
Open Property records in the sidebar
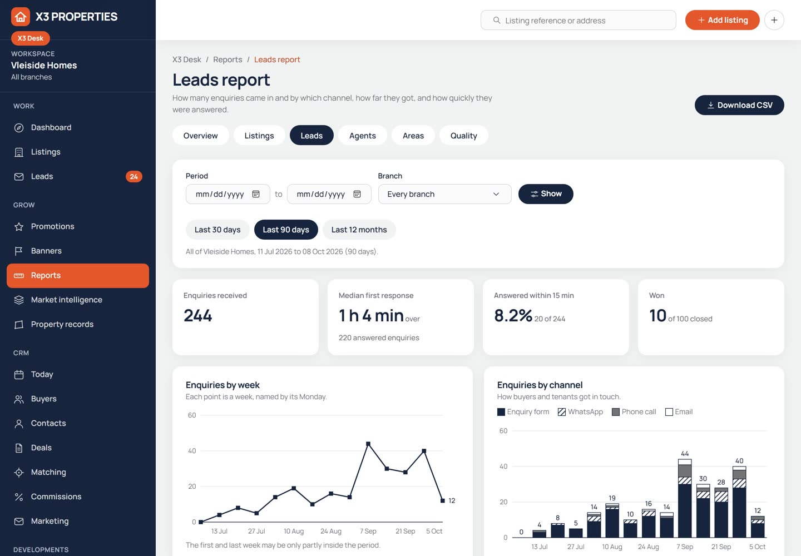pyautogui.click(x=78, y=325)
